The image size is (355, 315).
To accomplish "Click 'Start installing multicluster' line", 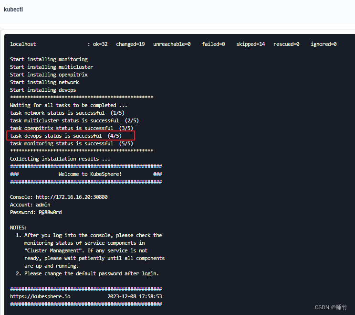I will pyautogui.click(x=52, y=67).
